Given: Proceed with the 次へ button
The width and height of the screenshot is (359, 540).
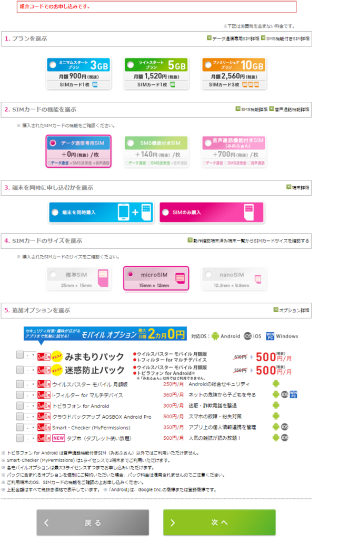Looking at the screenshot, I should [x=220, y=523].
